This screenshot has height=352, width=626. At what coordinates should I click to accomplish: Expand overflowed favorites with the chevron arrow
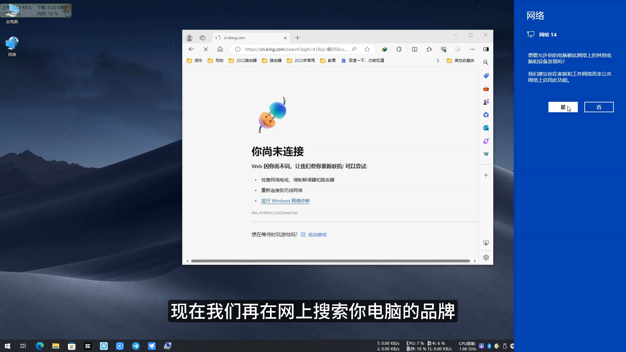(438, 60)
